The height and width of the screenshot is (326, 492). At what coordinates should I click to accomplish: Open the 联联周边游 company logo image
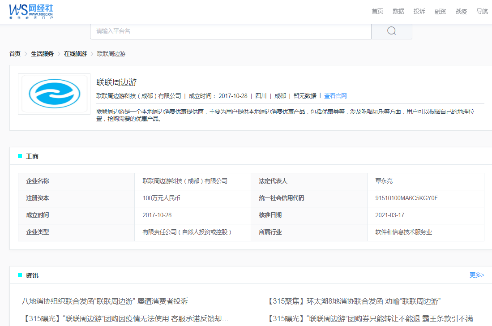[x=54, y=94]
